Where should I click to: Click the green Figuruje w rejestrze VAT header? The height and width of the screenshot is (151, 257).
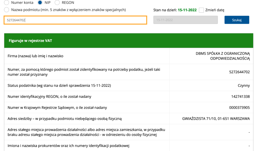(128, 41)
